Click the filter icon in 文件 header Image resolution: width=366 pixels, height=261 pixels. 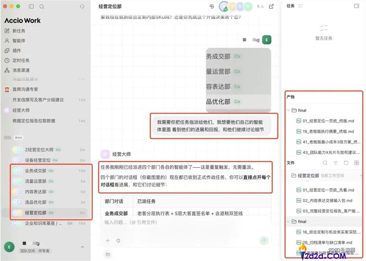335,163
